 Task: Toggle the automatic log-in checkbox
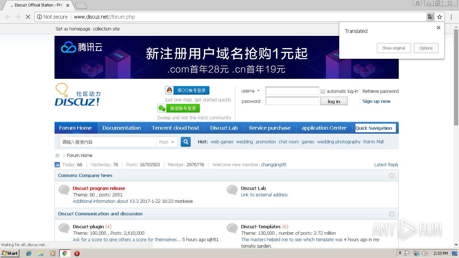(323, 91)
